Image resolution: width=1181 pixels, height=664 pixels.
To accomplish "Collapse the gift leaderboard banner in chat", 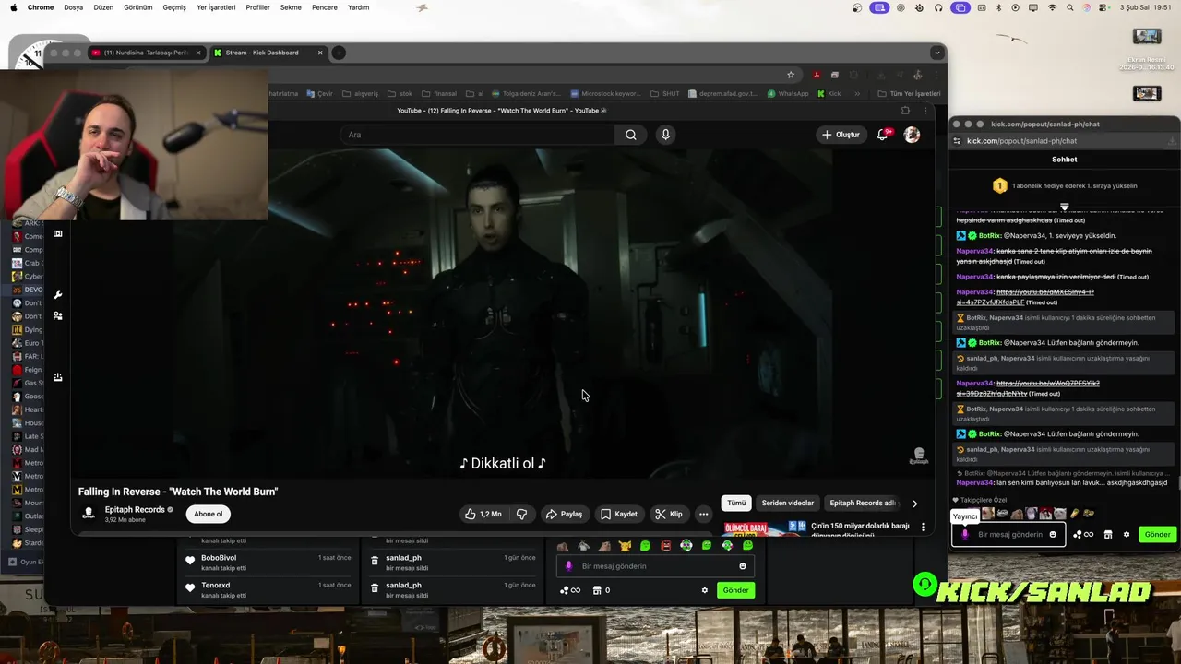I will point(1064,207).
